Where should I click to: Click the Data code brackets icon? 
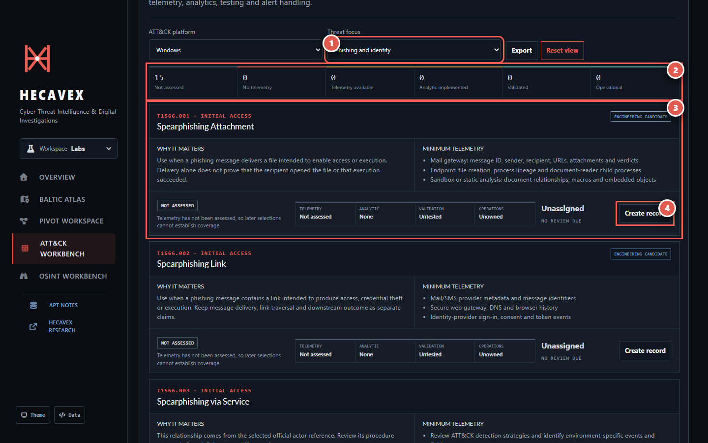(62, 415)
